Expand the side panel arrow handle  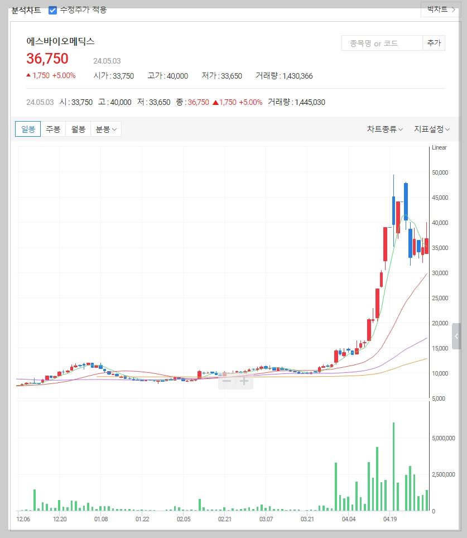tap(456, 336)
